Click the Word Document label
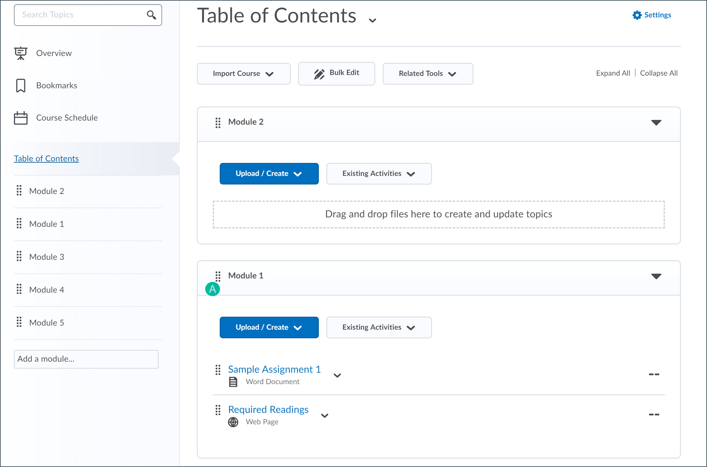The width and height of the screenshot is (707, 467). coord(273,382)
